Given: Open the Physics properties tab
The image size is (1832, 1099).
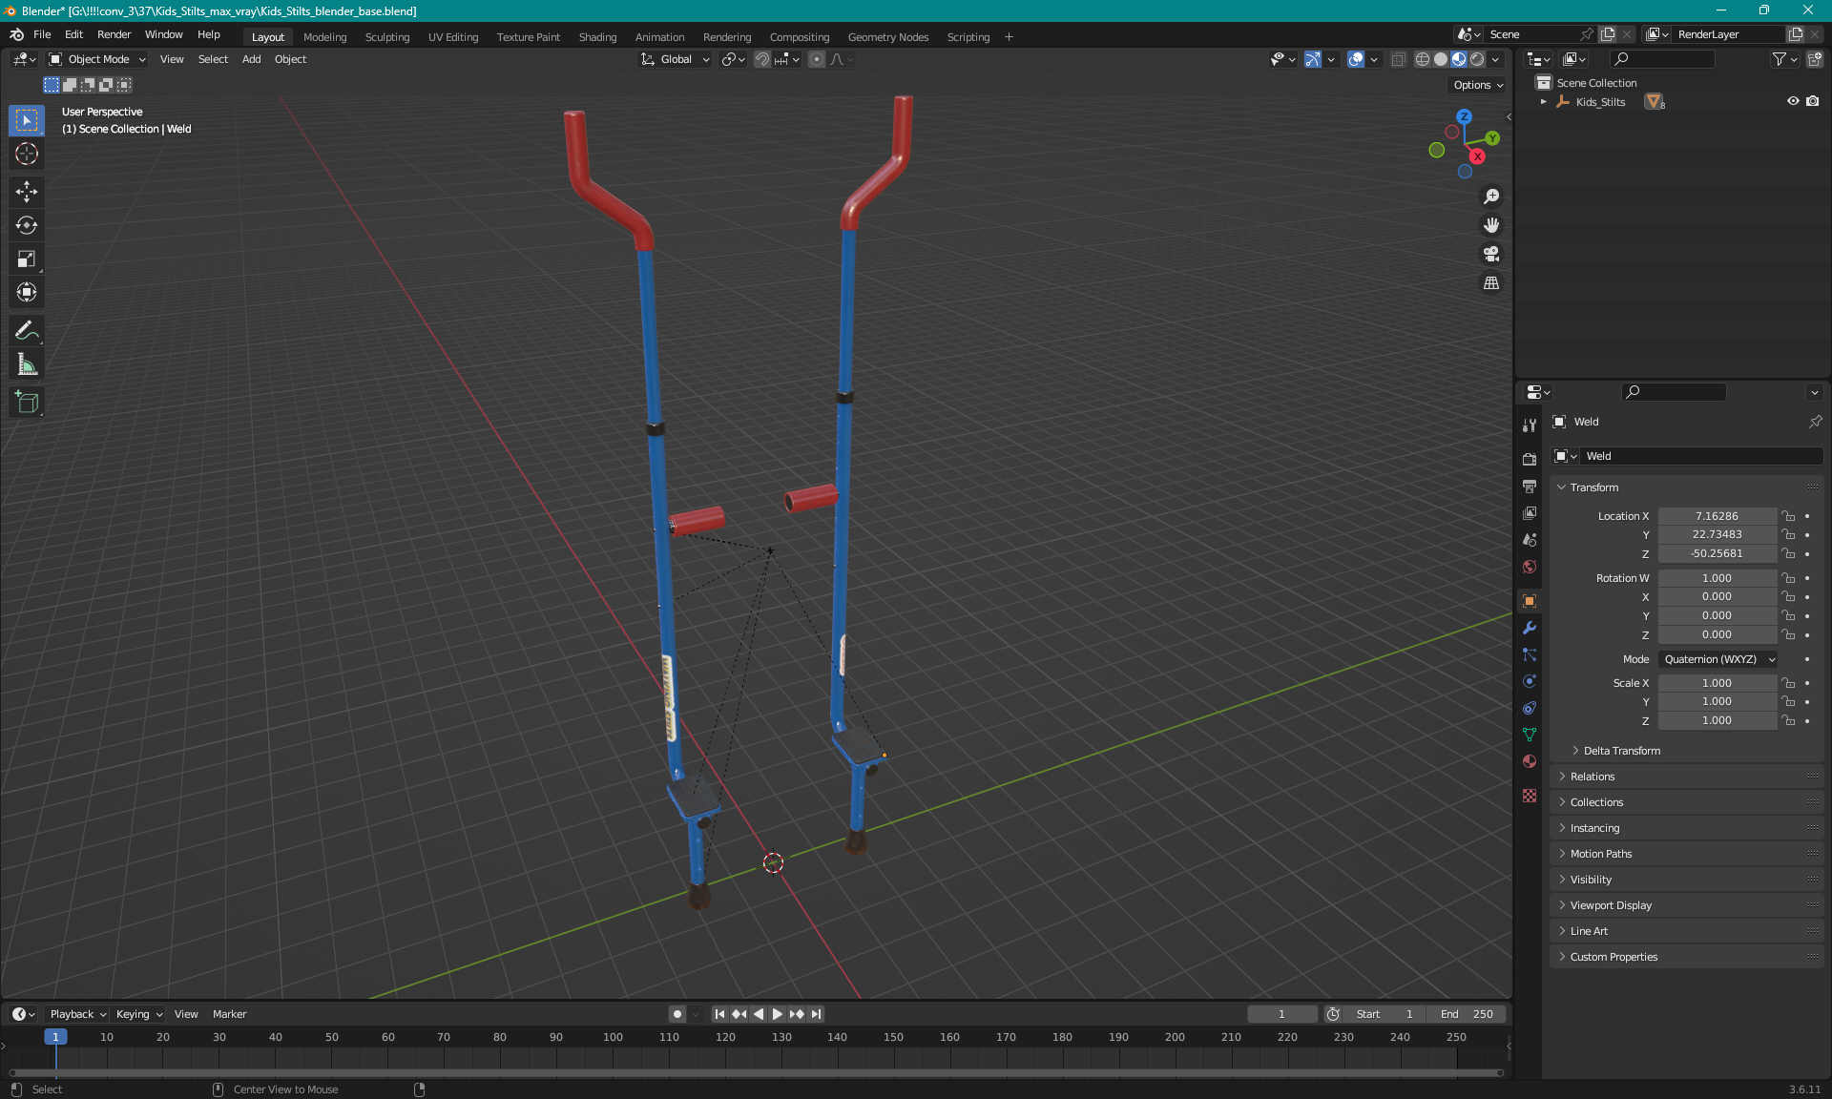Looking at the screenshot, I should pos(1530,681).
